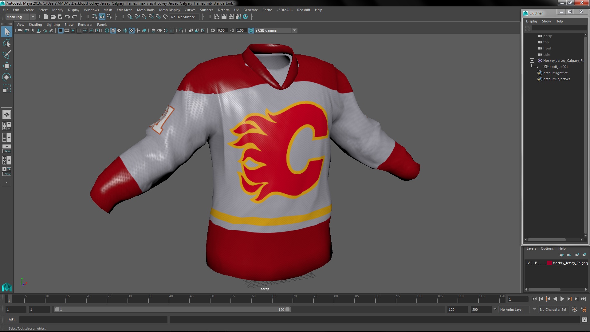Start IPR render

[231, 17]
